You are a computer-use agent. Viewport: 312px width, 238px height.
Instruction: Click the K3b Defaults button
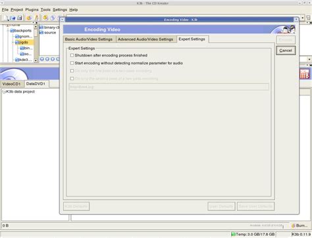(76, 206)
